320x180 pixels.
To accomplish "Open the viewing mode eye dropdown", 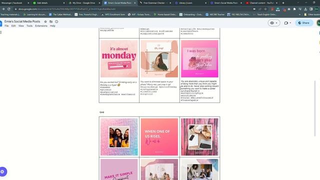I will coord(273,23).
